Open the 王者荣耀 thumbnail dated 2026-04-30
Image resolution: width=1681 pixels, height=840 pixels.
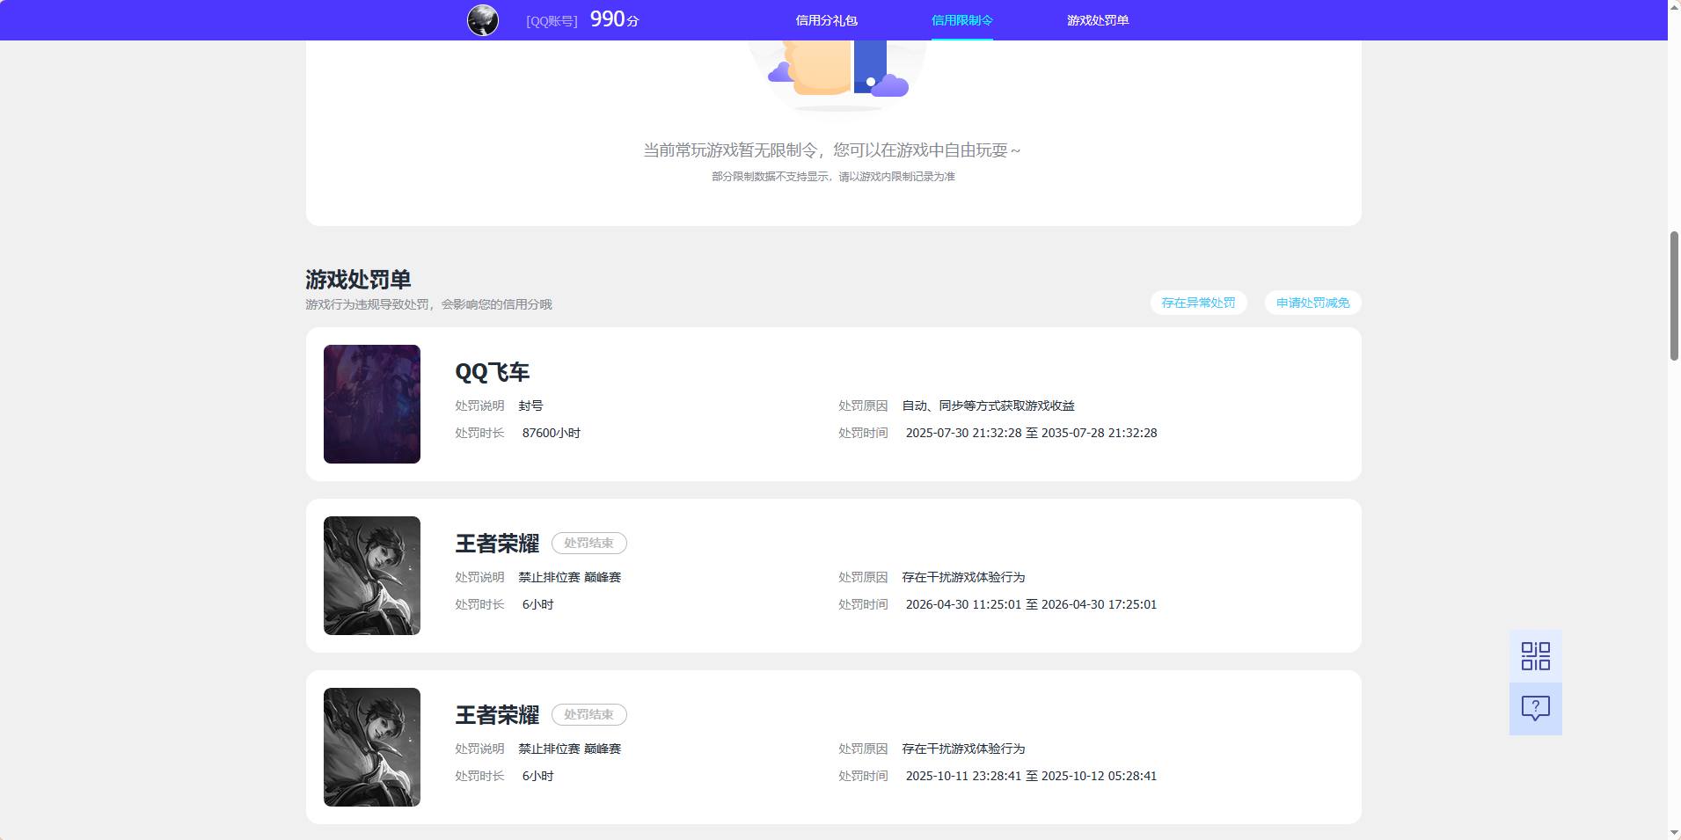[372, 575]
